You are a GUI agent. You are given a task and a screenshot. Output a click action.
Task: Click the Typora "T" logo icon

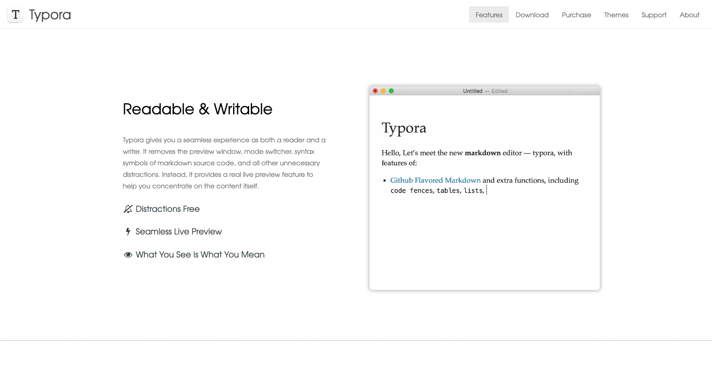(x=15, y=15)
